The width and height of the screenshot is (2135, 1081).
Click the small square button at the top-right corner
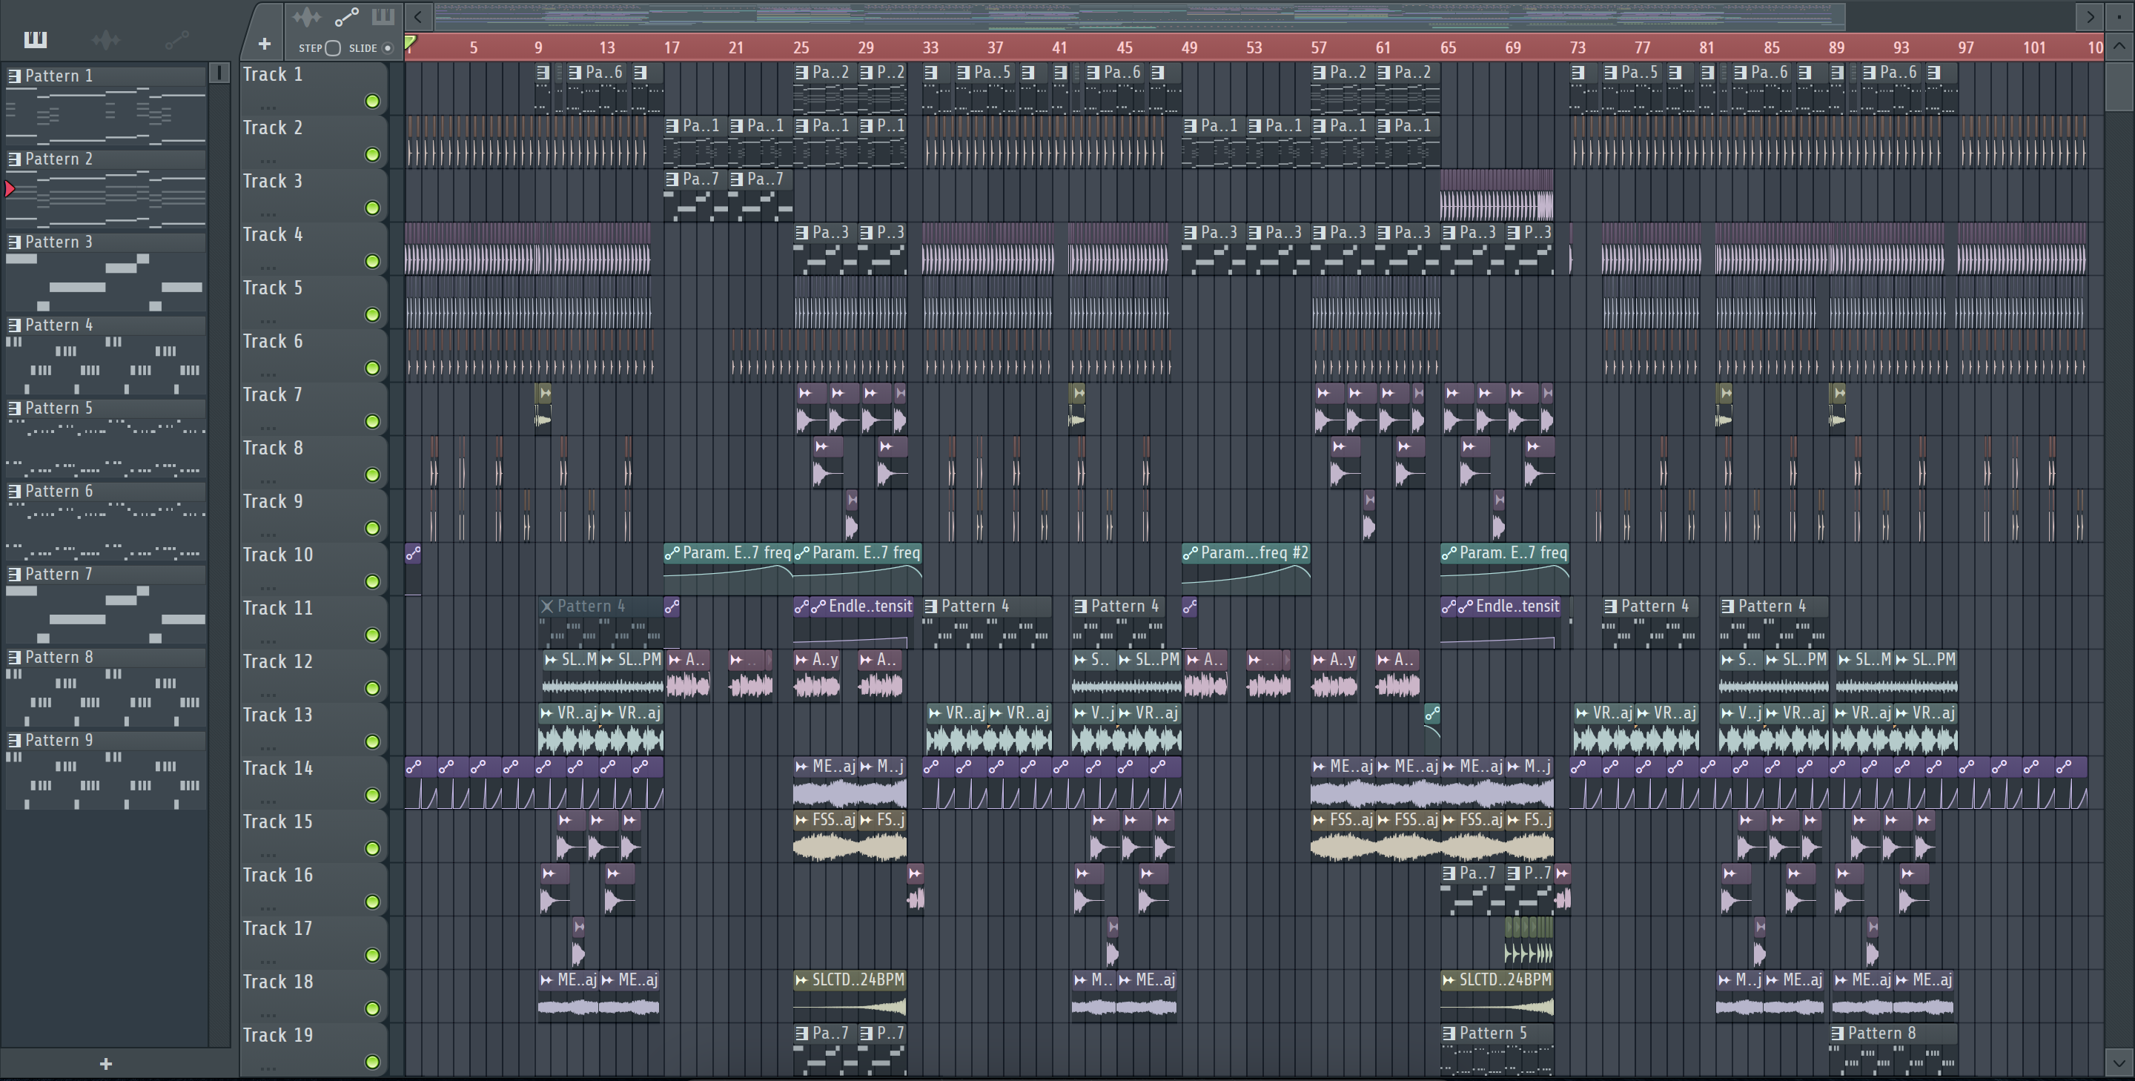click(2120, 16)
